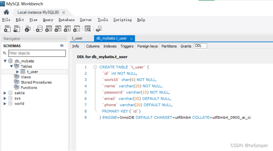The image size is (273, 151).
Task: Open the Info tab
Action: [x=76, y=46]
